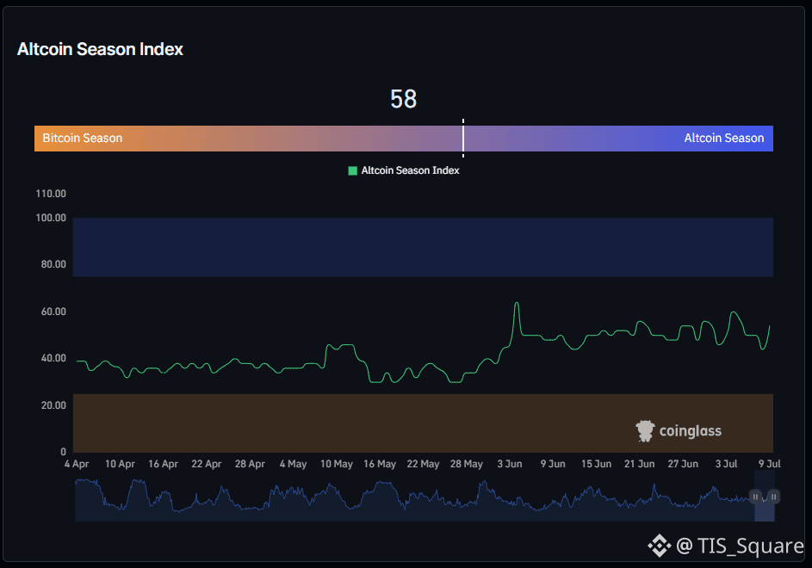Click the 20.00 y-axis label
The image size is (812, 568).
point(53,405)
